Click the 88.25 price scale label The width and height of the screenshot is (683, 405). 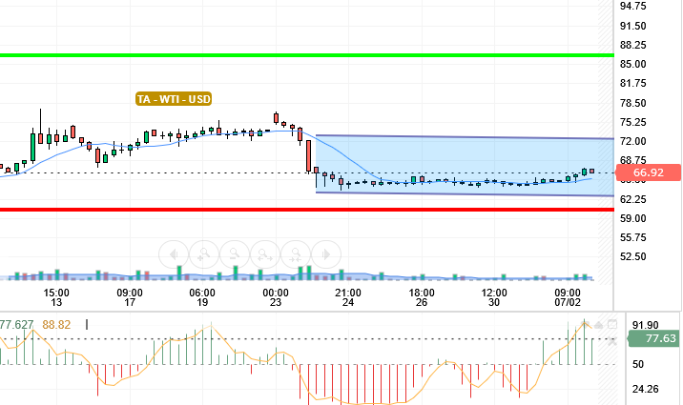click(632, 45)
